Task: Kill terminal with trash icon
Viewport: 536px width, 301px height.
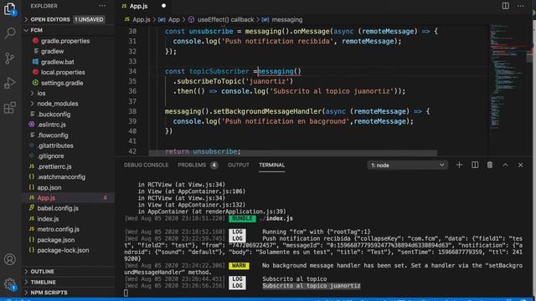Action: click(490, 166)
